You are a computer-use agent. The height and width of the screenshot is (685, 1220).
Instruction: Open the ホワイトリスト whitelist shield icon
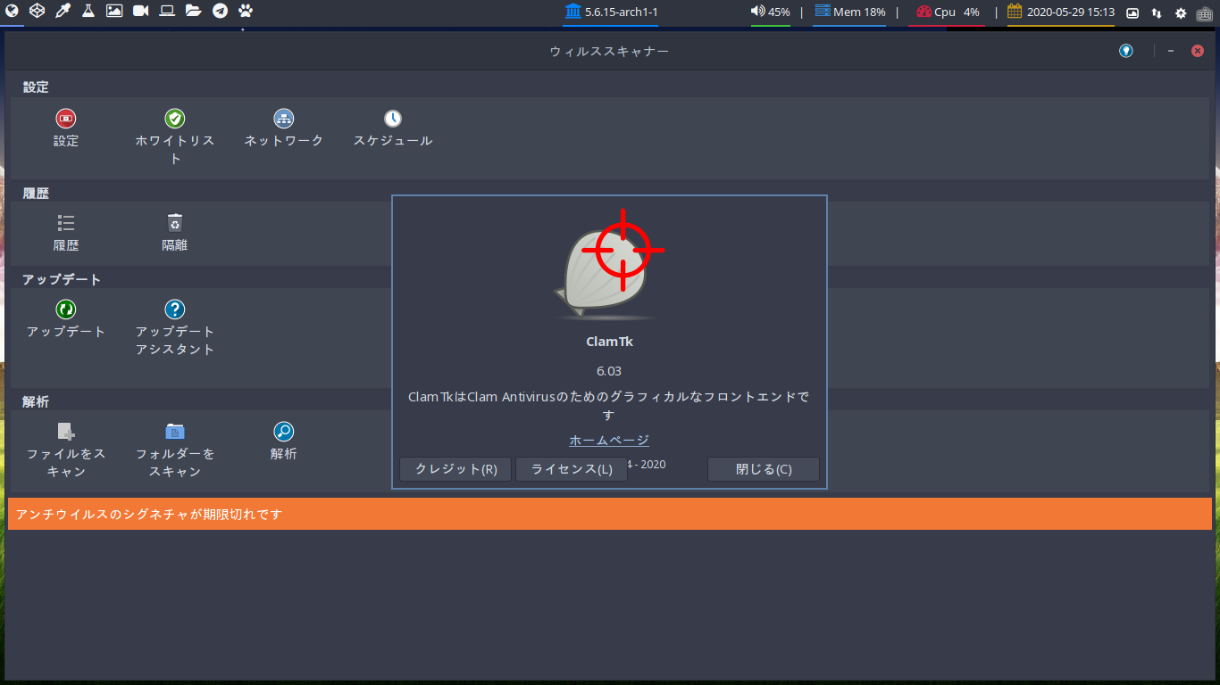[175, 119]
